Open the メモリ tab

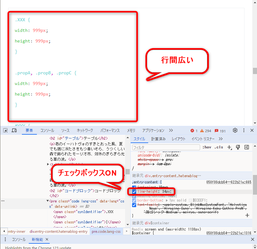(x=131, y=130)
